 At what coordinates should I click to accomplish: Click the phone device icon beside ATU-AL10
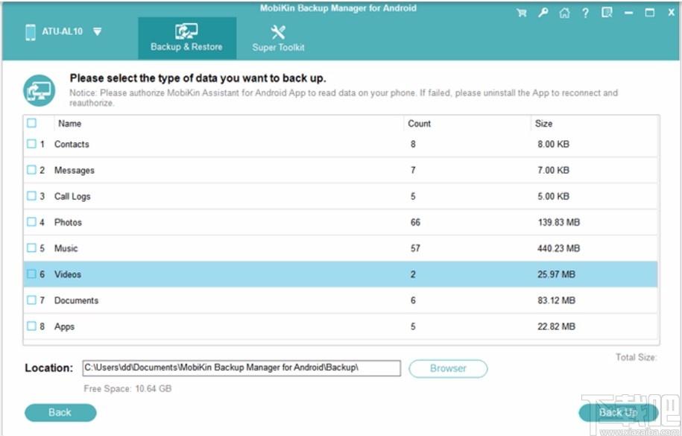pyautogui.click(x=31, y=32)
